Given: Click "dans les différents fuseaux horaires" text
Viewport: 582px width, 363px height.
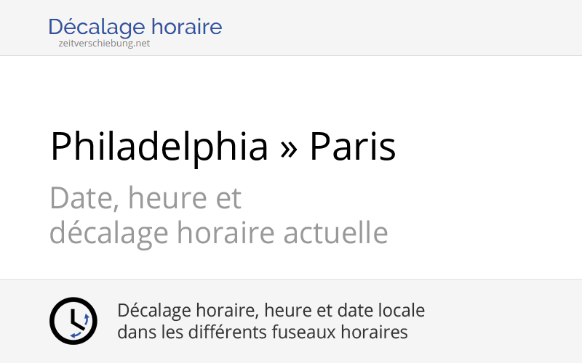Looking at the screenshot, I should [262, 333].
